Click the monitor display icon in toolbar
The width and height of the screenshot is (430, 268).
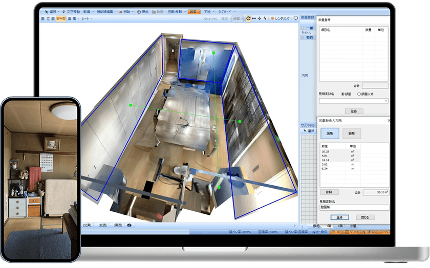[295, 19]
